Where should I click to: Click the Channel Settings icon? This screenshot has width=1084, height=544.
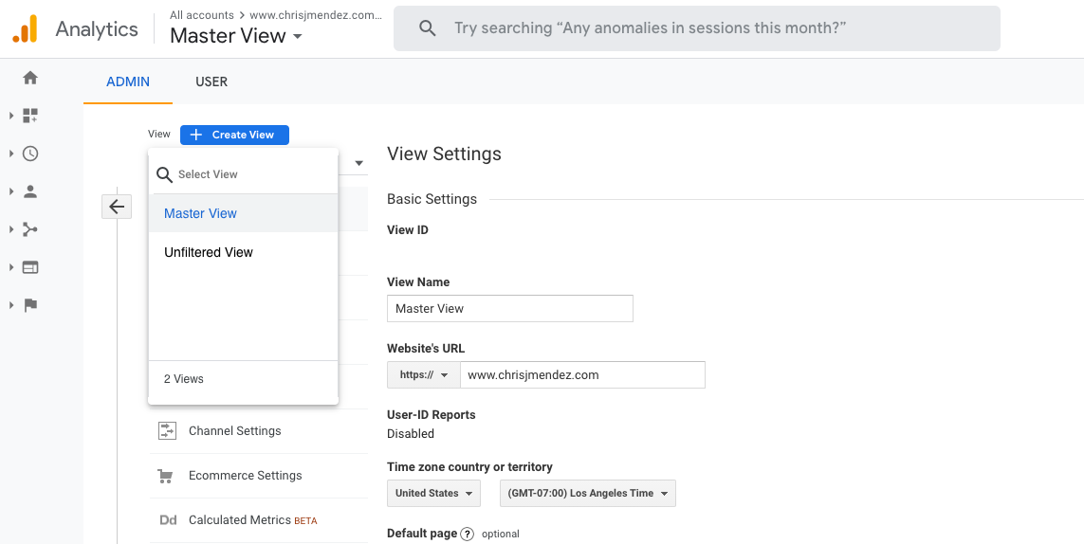pyautogui.click(x=167, y=430)
